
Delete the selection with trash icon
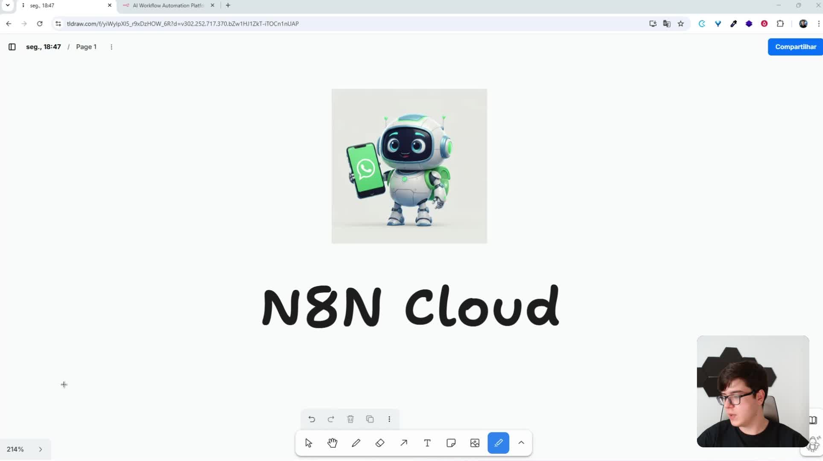(x=350, y=419)
